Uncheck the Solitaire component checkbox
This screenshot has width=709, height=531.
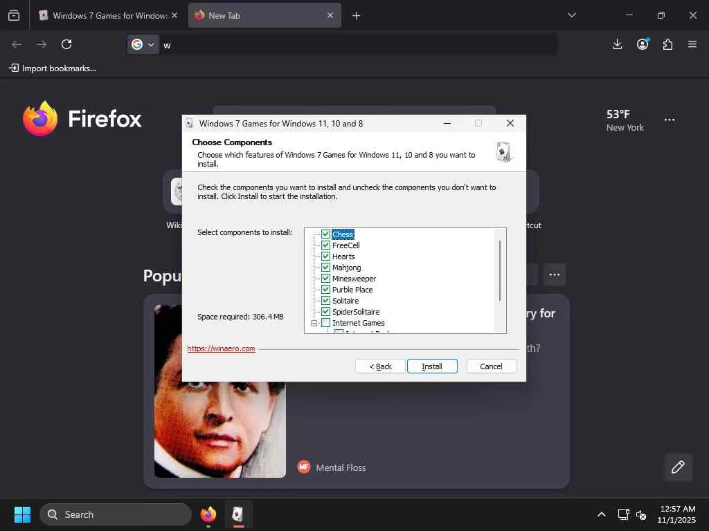pyautogui.click(x=325, y=300)
